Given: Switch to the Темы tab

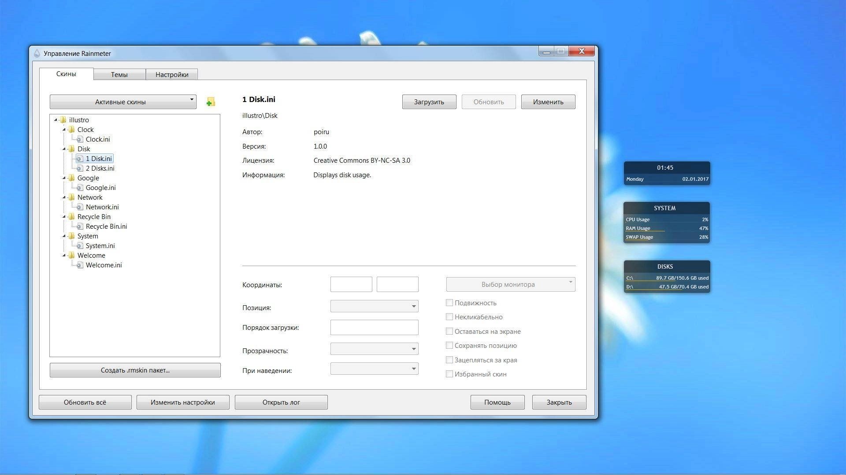Looking at the screenshot, I should click(x=119, y=74).
